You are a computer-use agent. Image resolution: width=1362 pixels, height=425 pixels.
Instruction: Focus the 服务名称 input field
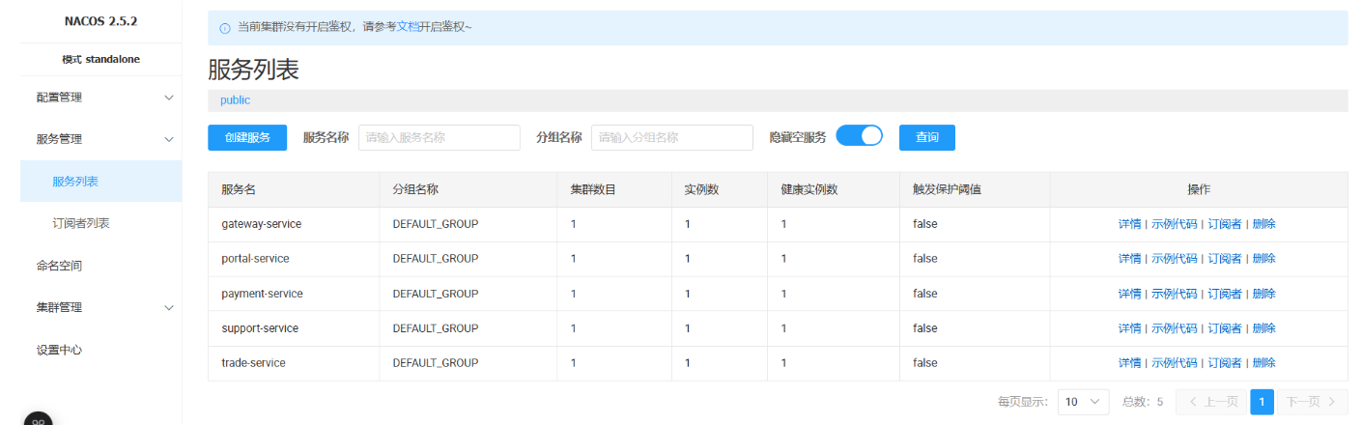[x=439, y=137]
